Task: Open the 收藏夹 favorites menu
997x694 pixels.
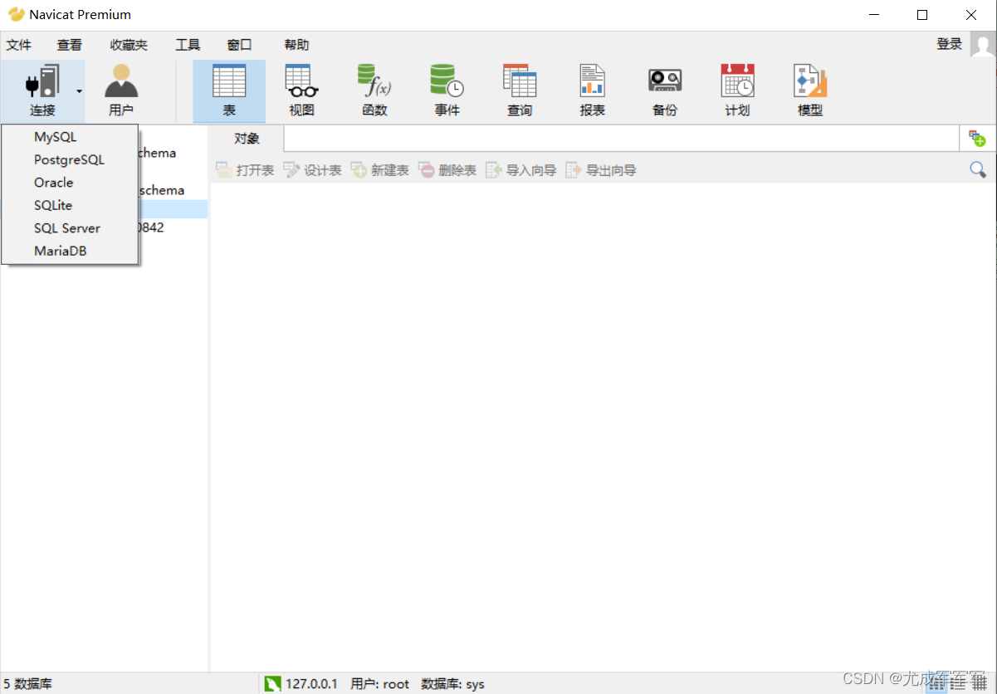Action: 129,45
